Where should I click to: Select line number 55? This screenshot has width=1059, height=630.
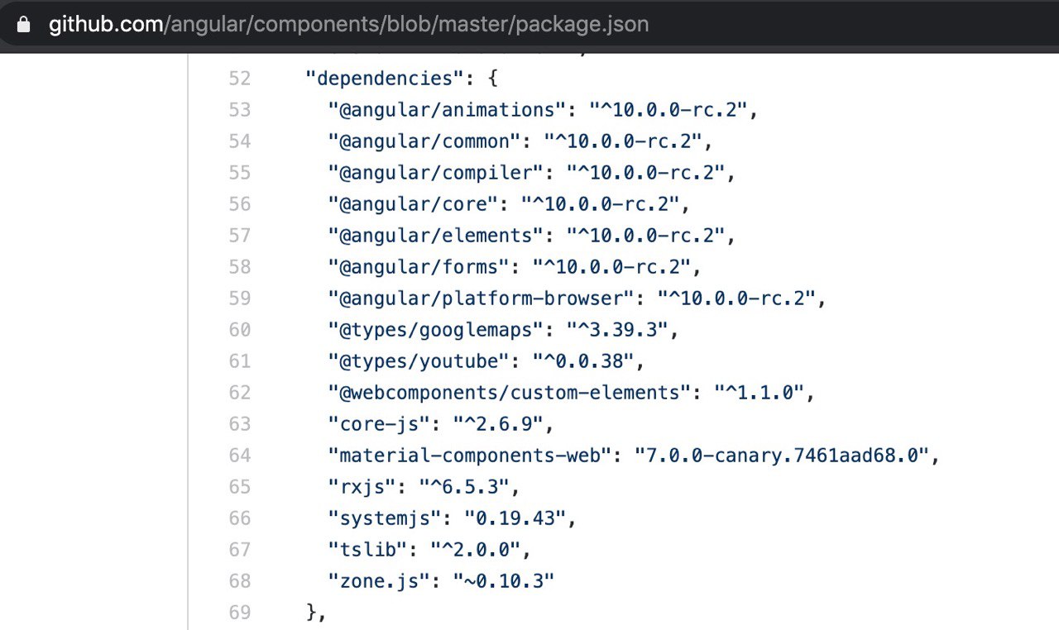pyautogui.click(x=240, y=173)
